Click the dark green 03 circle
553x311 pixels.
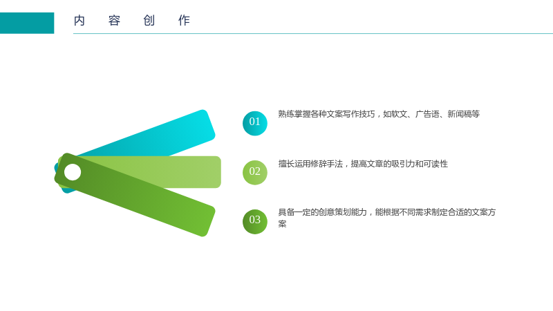254,221
